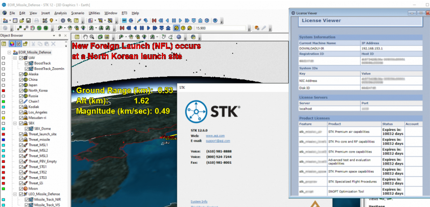Click the pin icon on Object Browser header
This screenshot has height=207, width=430.
[60, 36]
